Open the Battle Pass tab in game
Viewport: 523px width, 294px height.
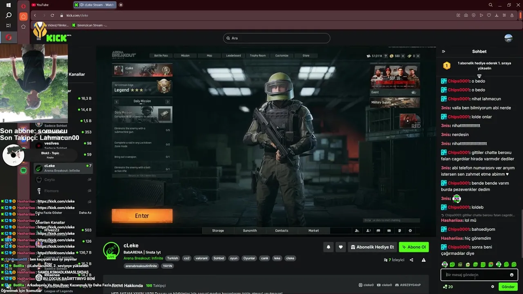click(x=161, y=56)
